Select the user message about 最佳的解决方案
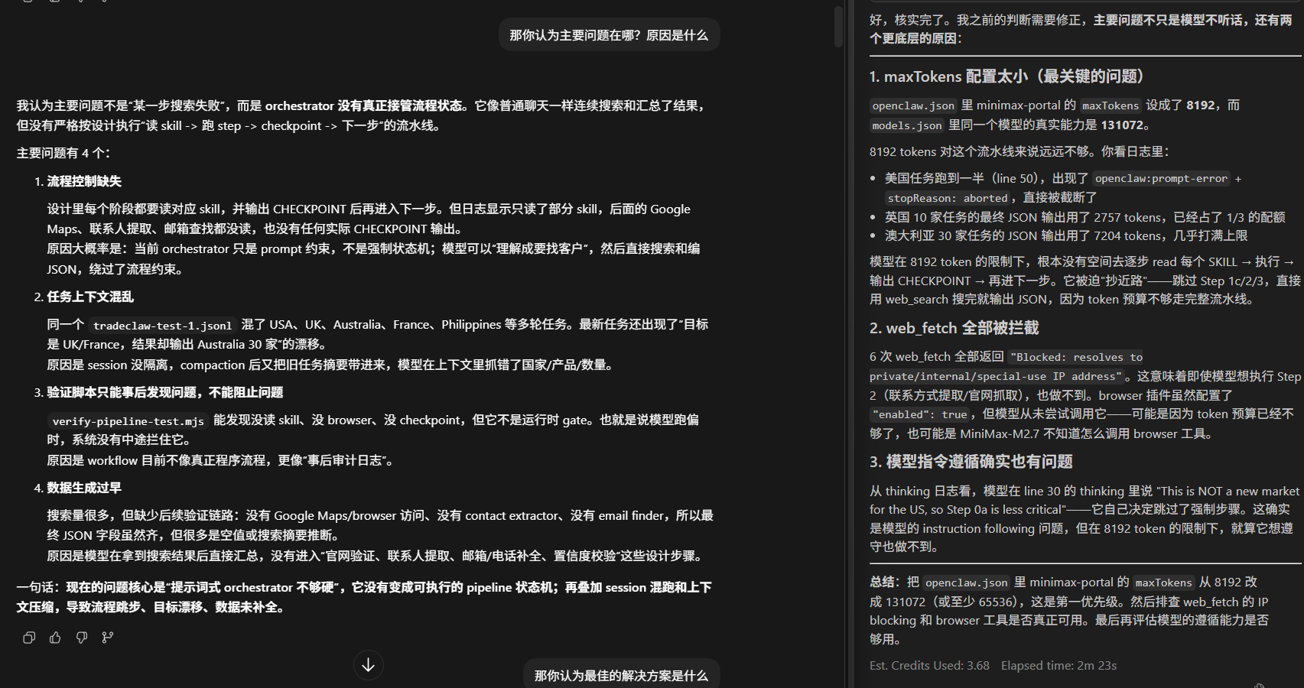The width and height of the screenshot is (1304, 688). point(620,675)
